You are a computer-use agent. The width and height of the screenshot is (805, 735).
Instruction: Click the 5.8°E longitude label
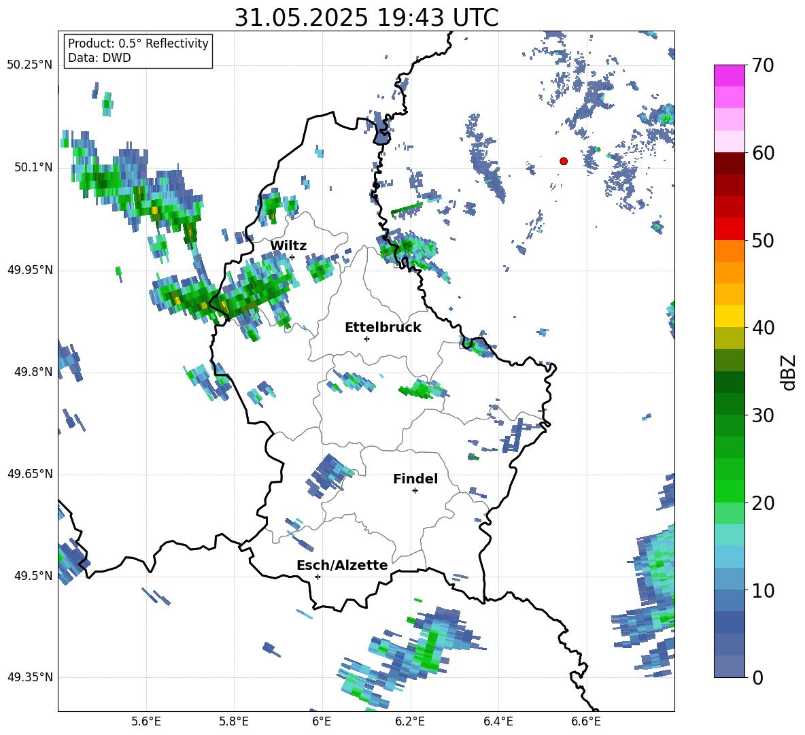click(234, 722)
